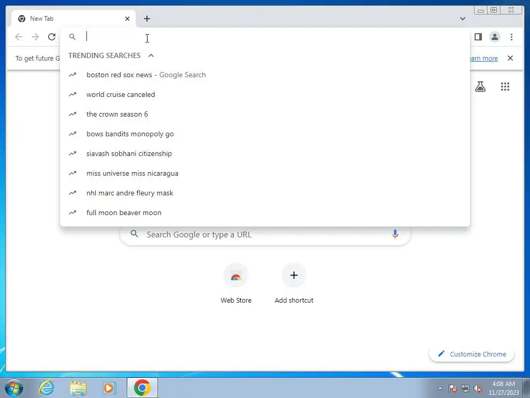Pick suggestion nhl marc andre fleury mask
Viewport: 530px width, 398px height.
click(x=264, y=193)
